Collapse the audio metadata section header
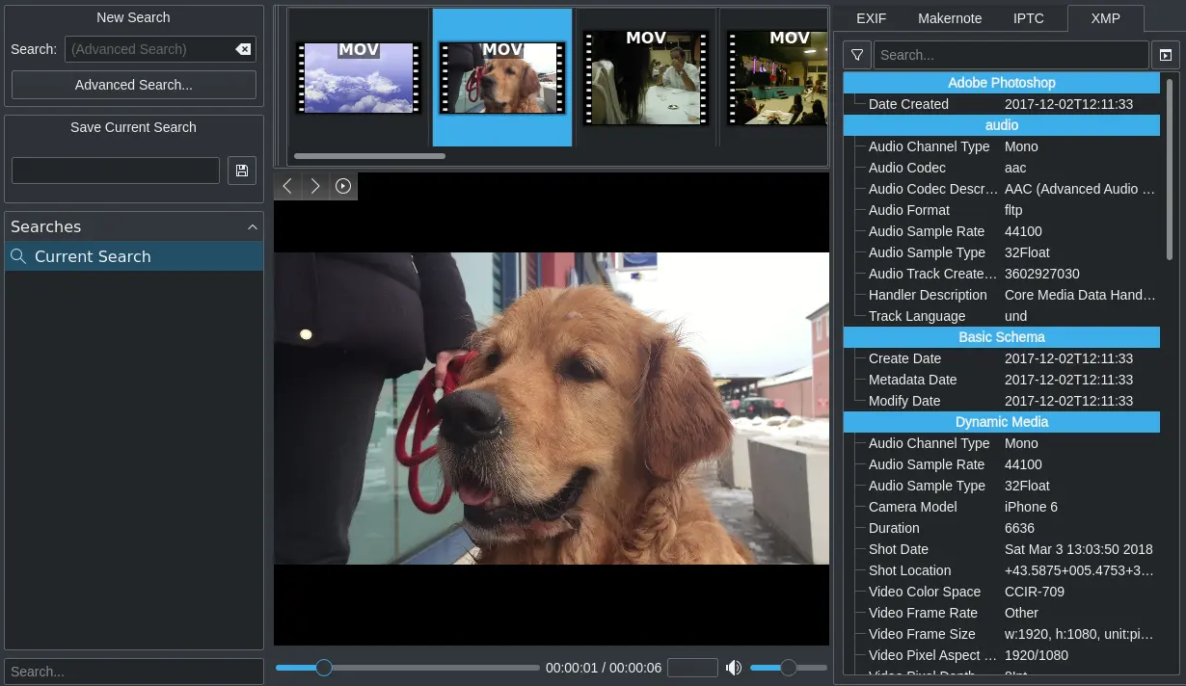This screenshot has height=686, width=1186. [x=1001, y=125]
